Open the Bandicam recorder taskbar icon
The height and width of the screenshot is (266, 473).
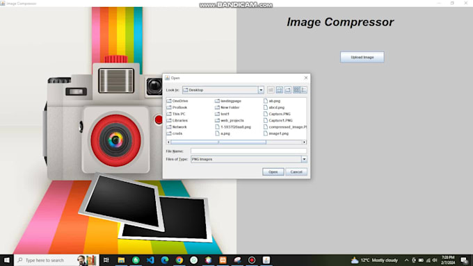pos(252,260)
